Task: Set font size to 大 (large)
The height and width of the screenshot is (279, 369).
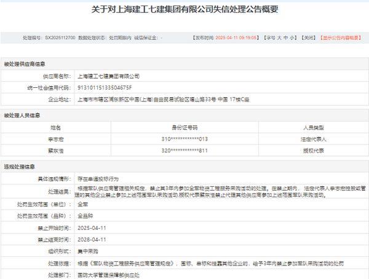Action: click(x=279, y=37)
